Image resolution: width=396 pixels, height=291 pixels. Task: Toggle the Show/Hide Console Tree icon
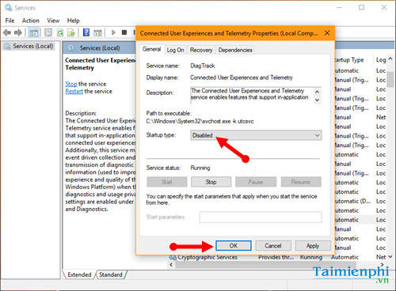[x=34, y=32]
